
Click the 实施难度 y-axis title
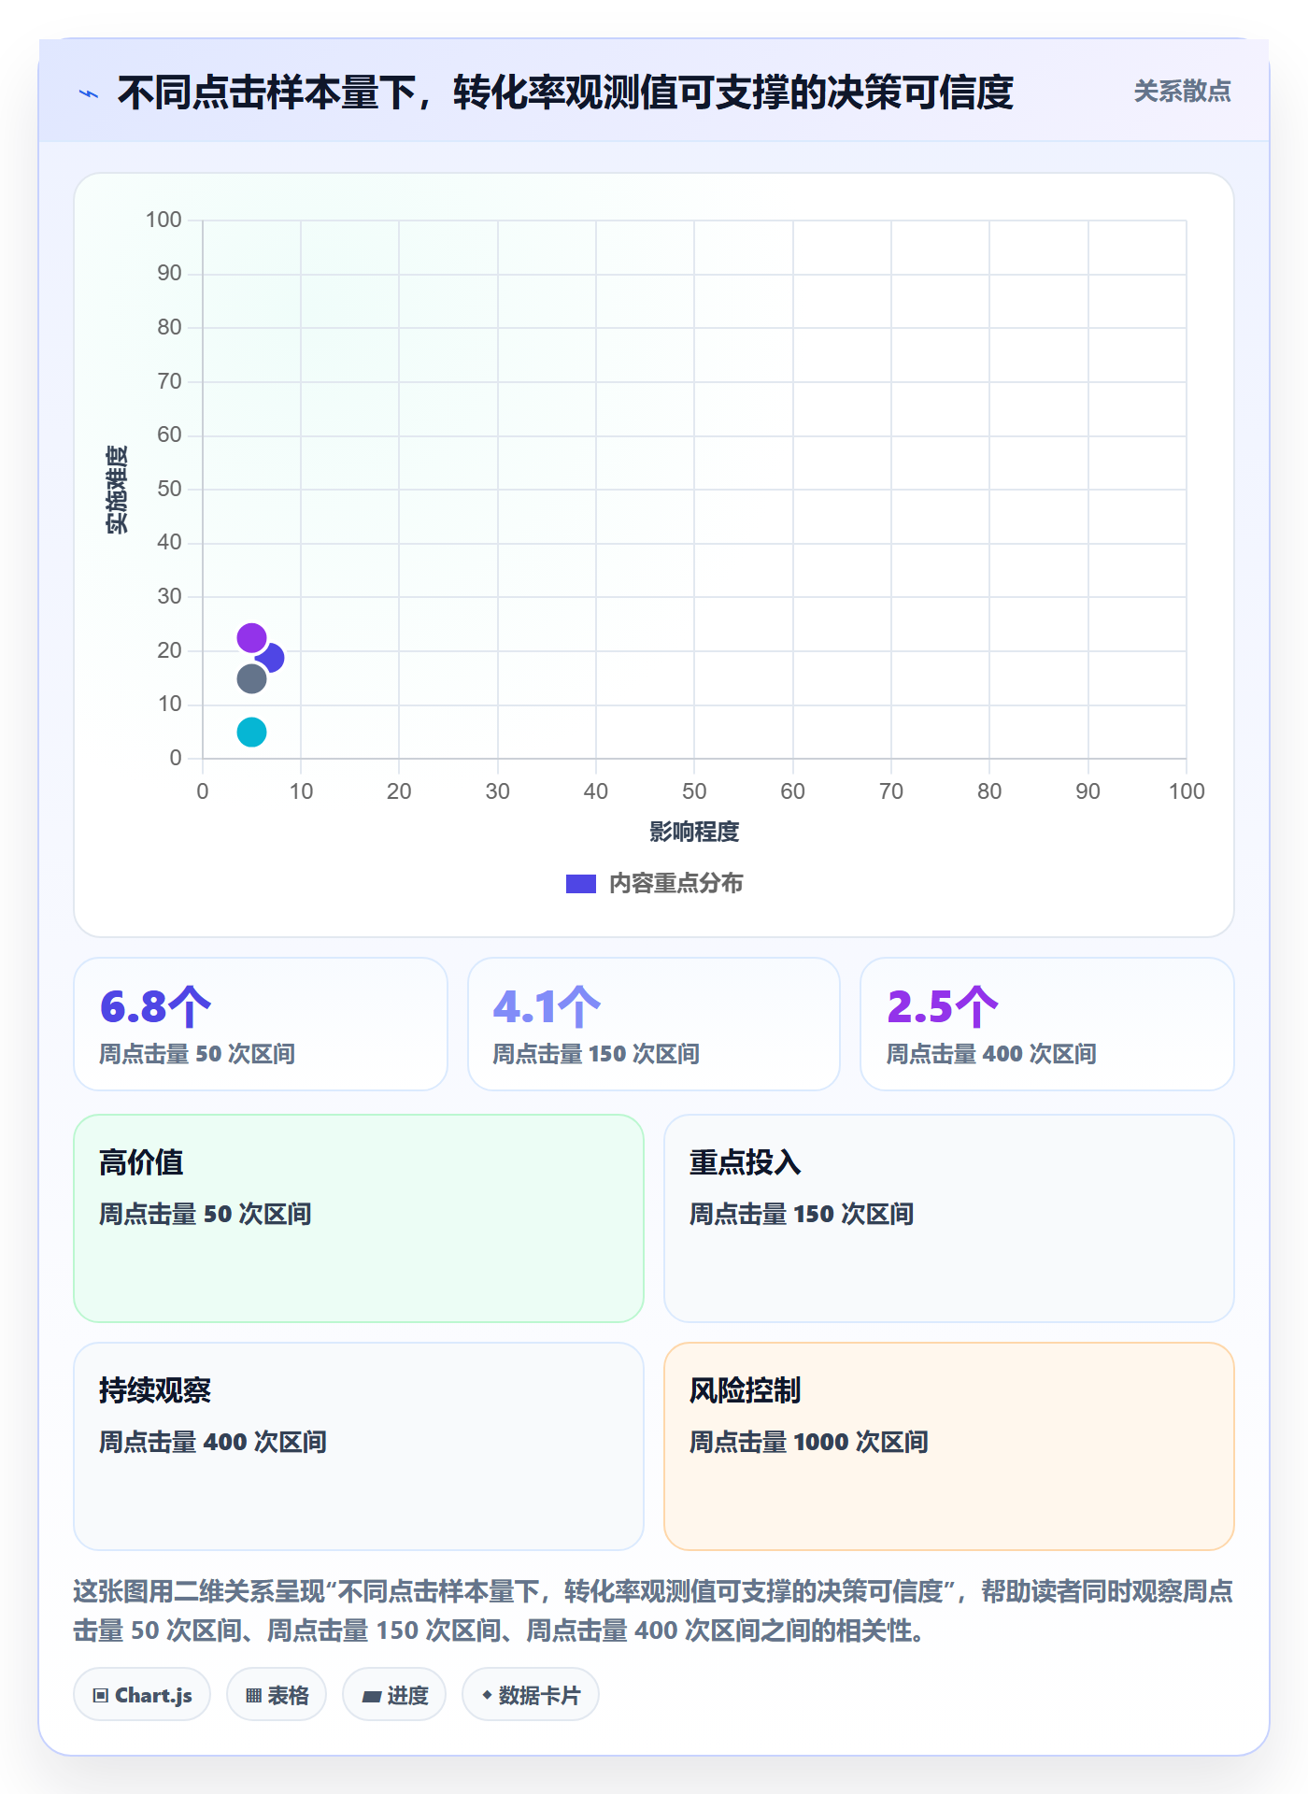117,490
